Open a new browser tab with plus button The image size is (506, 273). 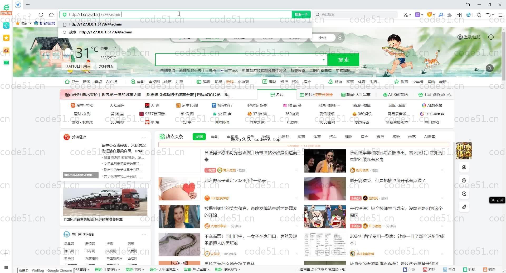click(28, 5)
